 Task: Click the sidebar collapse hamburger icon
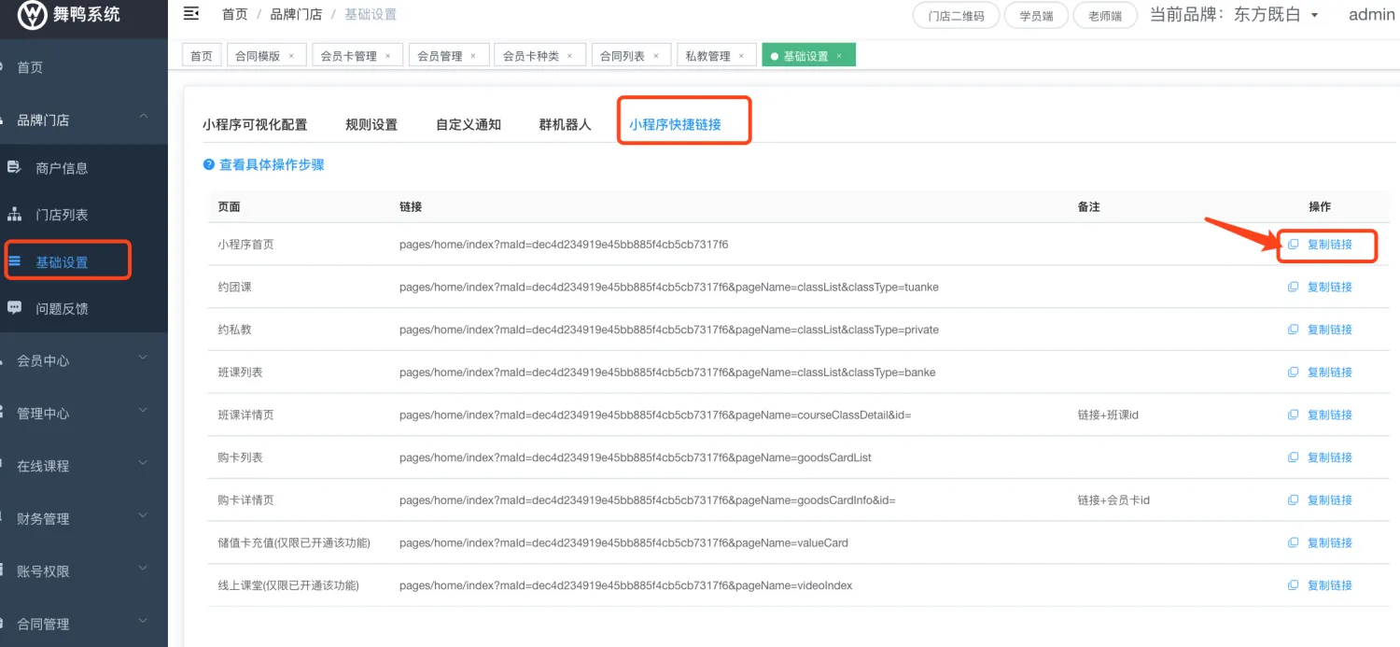tap(191, 14)
